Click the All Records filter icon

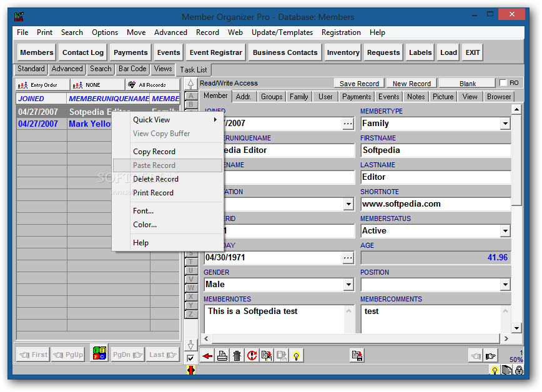pyautogui.click(x=132, y=85)
